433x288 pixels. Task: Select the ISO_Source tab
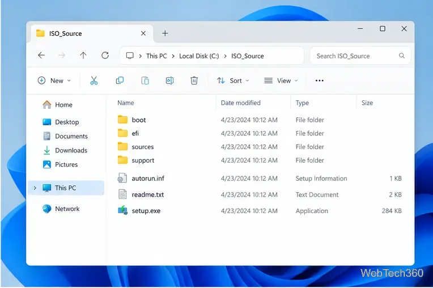click(x=92, y=33)
